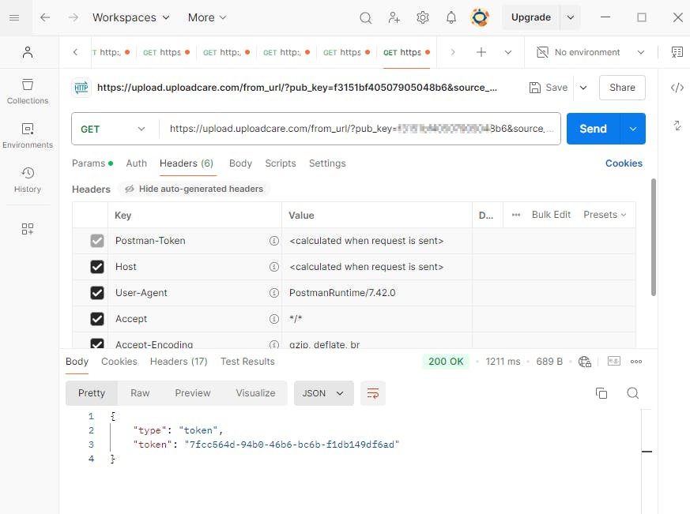
Task: Show info for Accept header
Action: [274, 319]
